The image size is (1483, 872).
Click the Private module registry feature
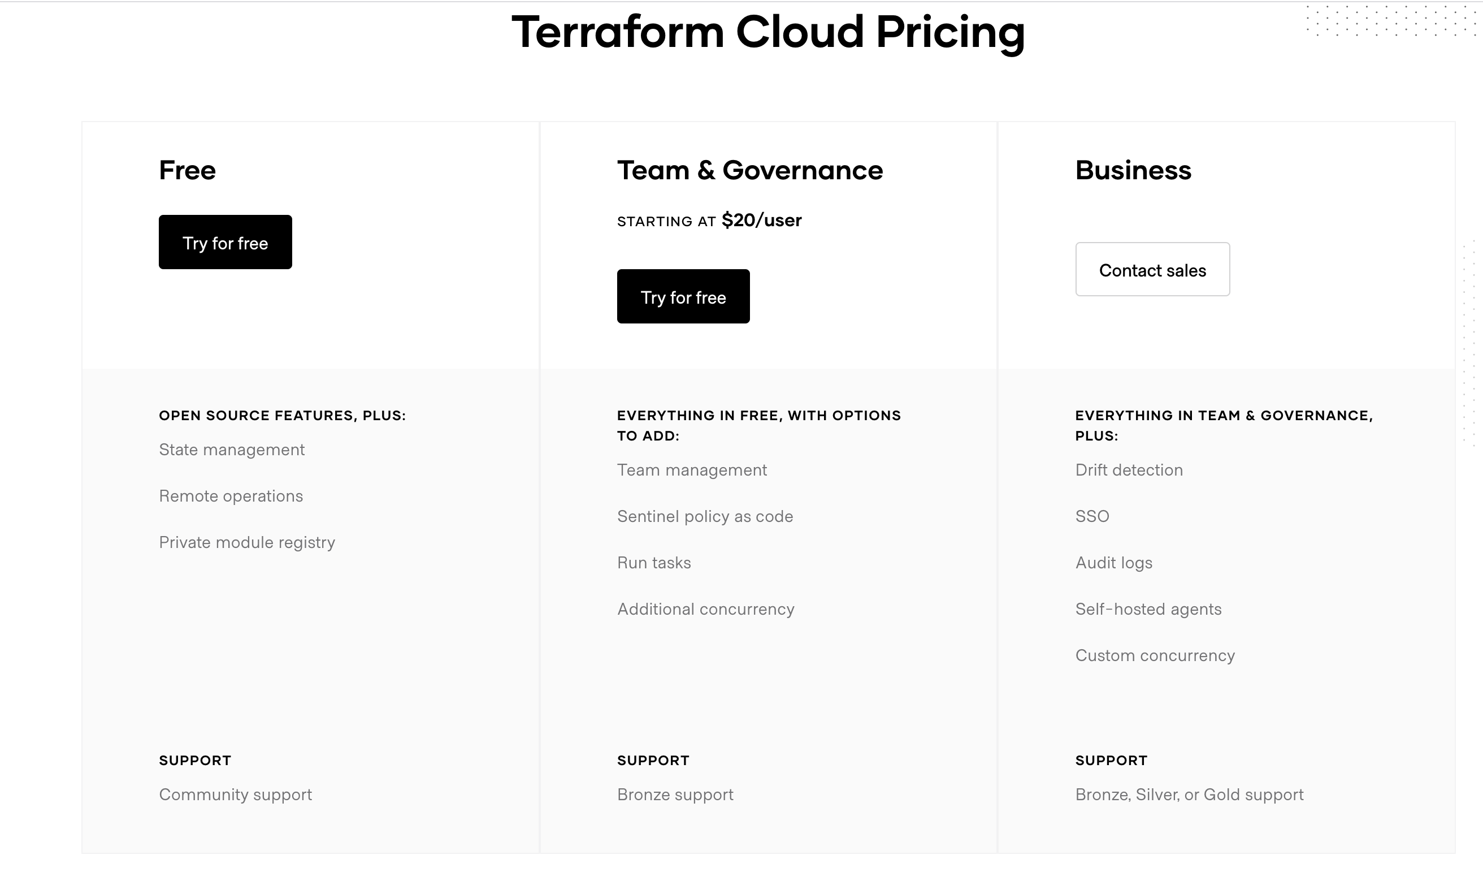247,542
